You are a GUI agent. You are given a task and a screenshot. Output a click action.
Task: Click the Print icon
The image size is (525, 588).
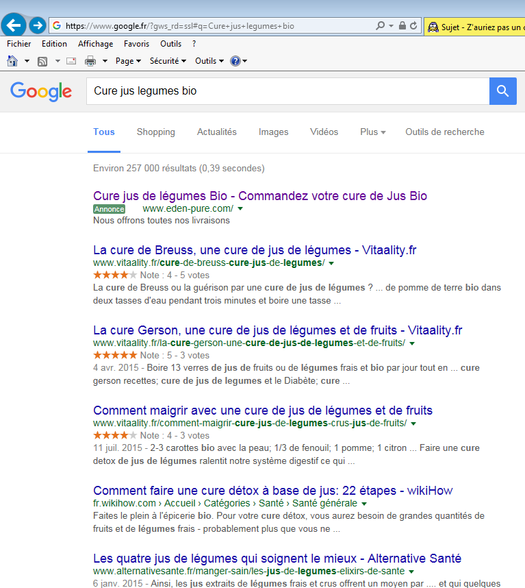coord(90,61)
